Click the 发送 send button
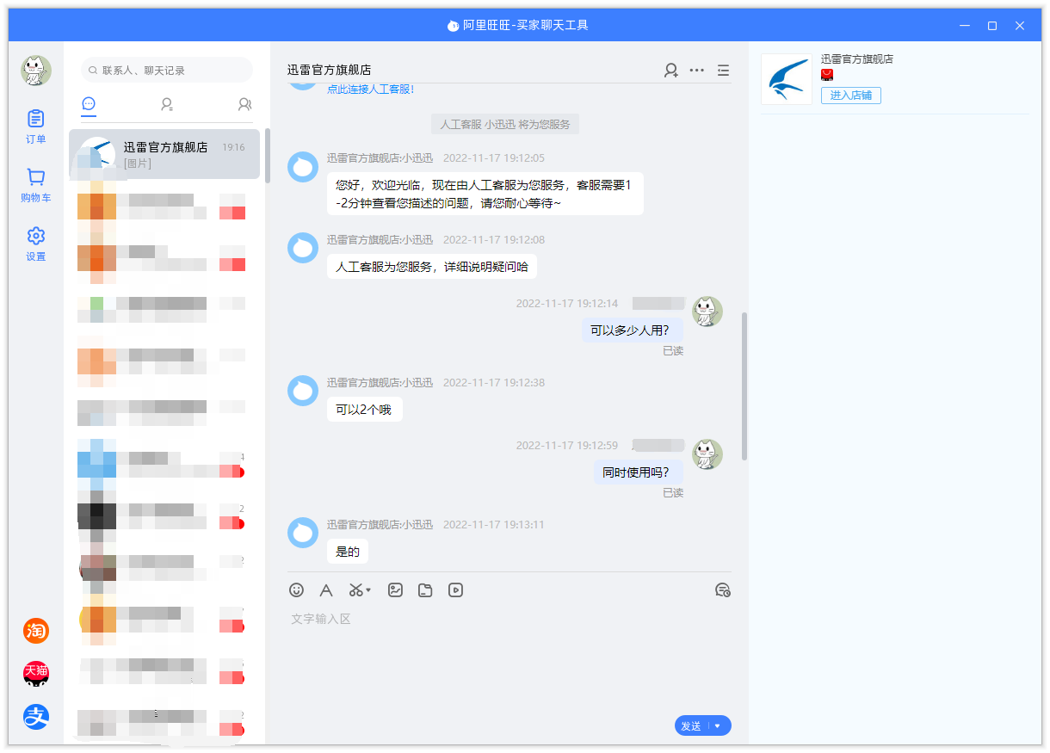The width and height of the screenshot is (1050, 753). click(x=691, y=726)
